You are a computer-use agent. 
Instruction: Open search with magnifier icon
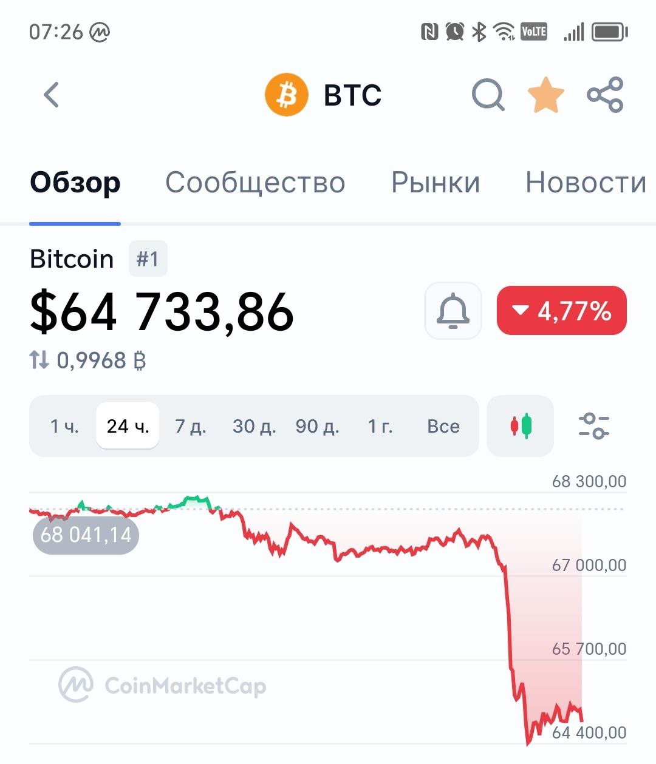click(488, 95)
